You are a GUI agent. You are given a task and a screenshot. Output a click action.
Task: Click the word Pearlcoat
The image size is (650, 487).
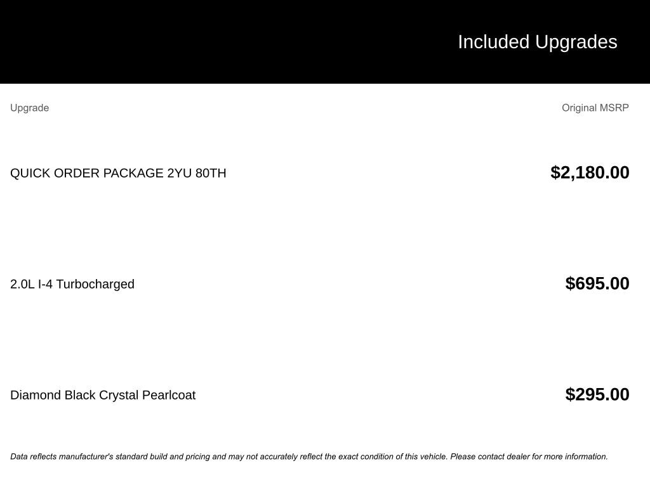[169, 395]
